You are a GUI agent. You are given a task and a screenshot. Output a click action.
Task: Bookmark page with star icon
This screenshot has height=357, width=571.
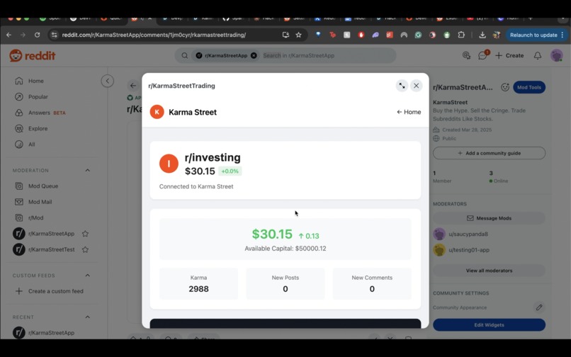299,35
